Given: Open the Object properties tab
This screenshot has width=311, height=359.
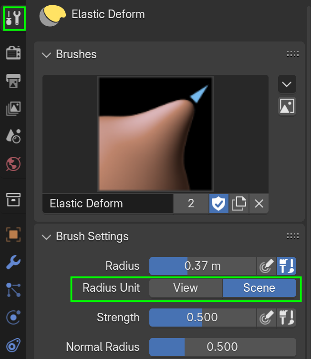Looking at the screenshot, I should tap(13, 235).
